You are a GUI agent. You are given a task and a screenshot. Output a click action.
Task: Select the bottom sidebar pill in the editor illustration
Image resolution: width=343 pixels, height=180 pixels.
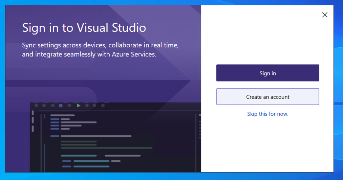coord(33,128)
